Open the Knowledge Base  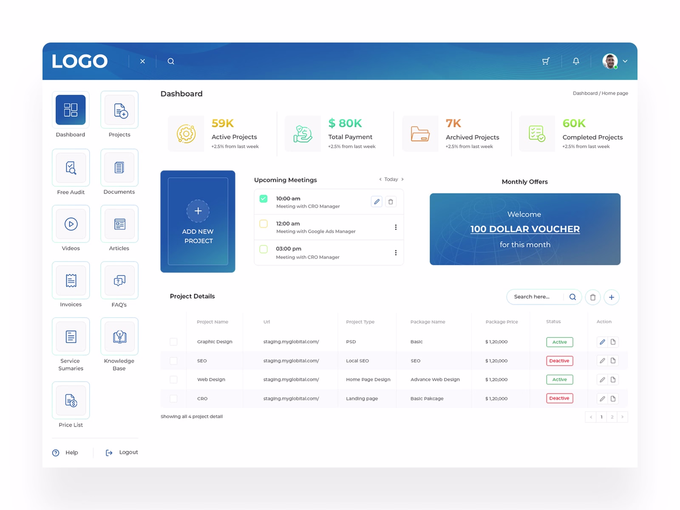[119, 336]
